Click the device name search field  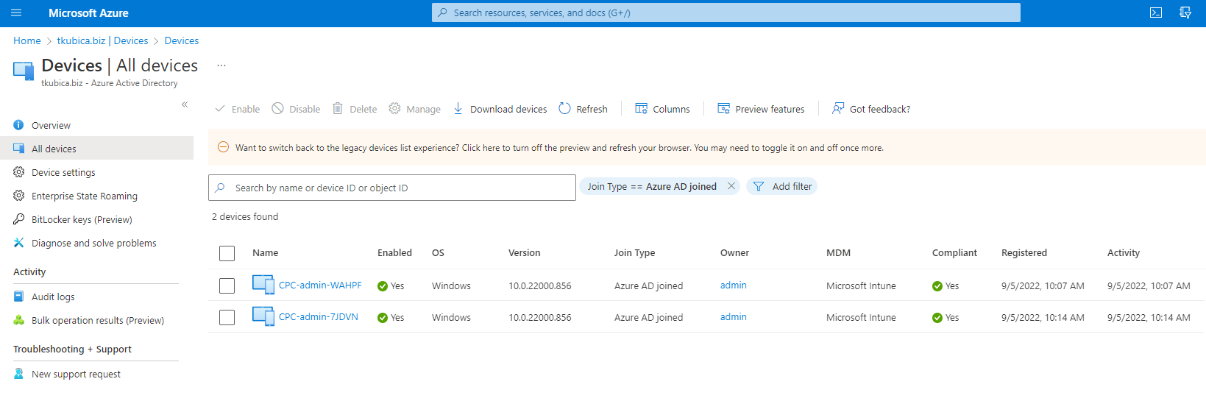[x=392, y=188]
